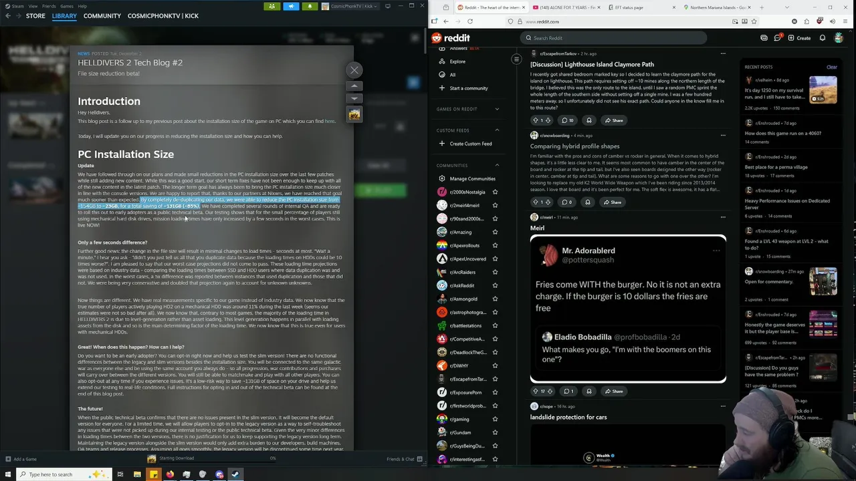Collapse the Reddit sidebar with hamburger button
This screenshot has height=481, width=856.
coord(516,59)
